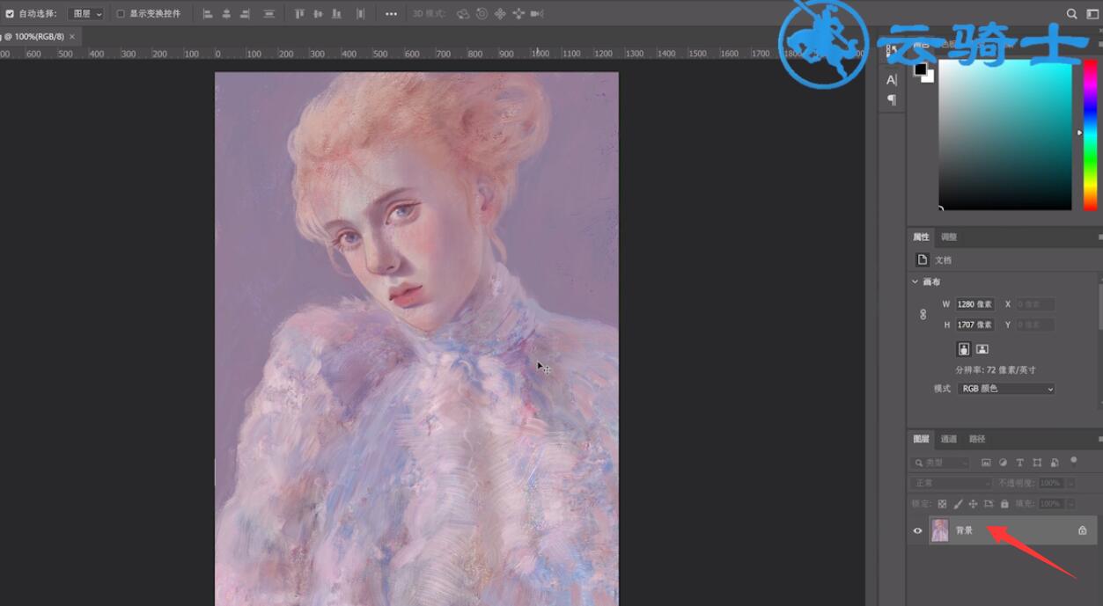
Task: Switch to the 属性 properties tab
Action: click(x=921, y=237)
